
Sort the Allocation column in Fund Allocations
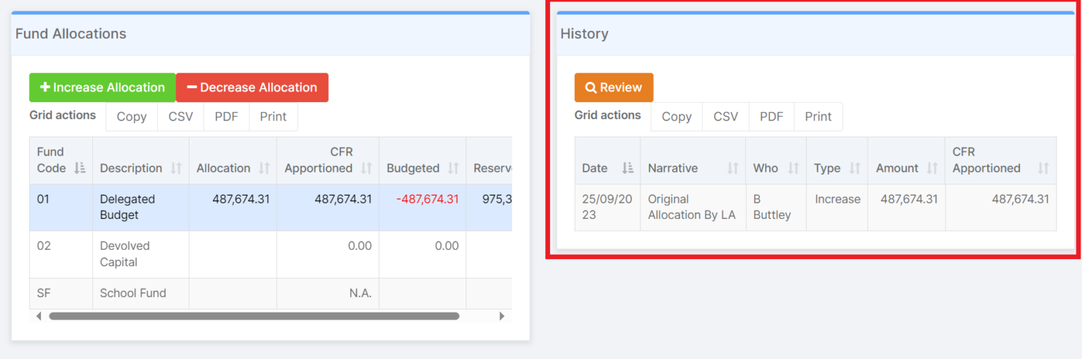tap(264, 168)
